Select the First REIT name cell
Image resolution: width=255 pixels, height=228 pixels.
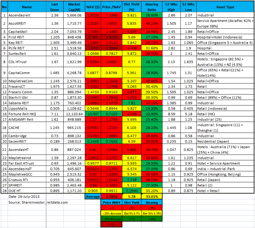[x=27, y=37]
